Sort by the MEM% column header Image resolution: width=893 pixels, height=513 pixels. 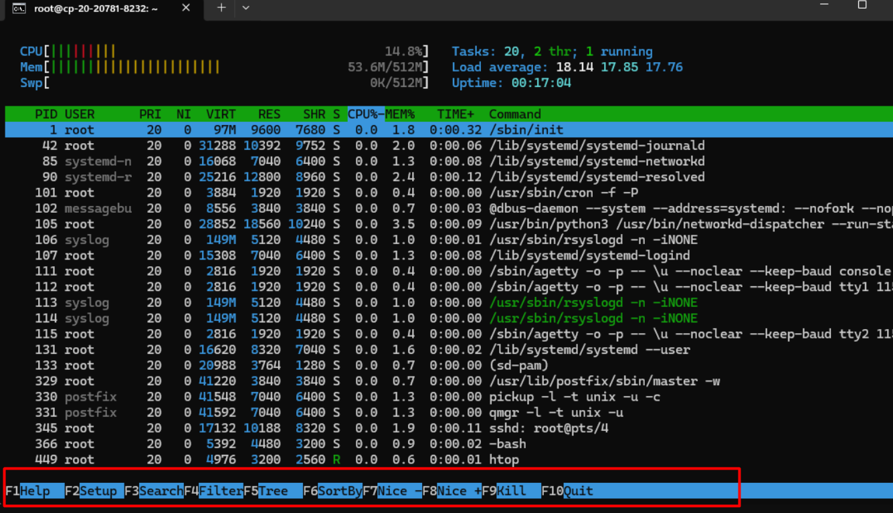(400, 114)
